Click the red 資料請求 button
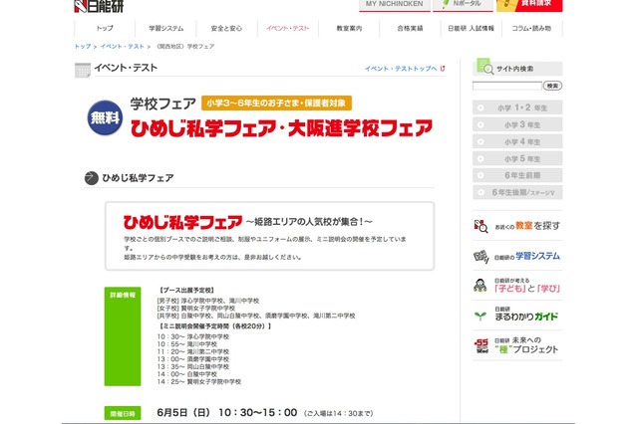The width and height of the screenshot is (638, 424). pos(529,5)
